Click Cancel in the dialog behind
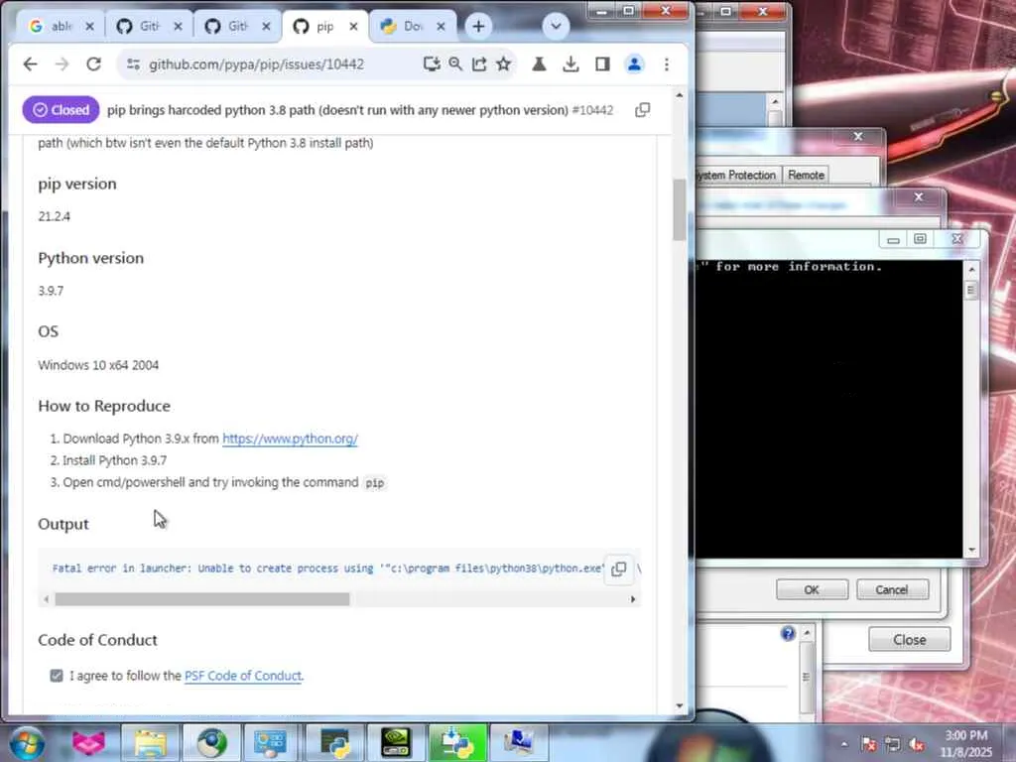This screenshot has height=762, width=1016. pyautogui.click(x=892, y=589)
